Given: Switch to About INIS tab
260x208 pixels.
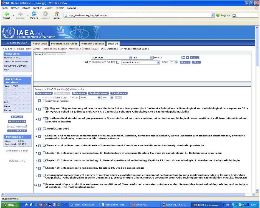Looking at the screenshot, I should (x=40, y=44).
